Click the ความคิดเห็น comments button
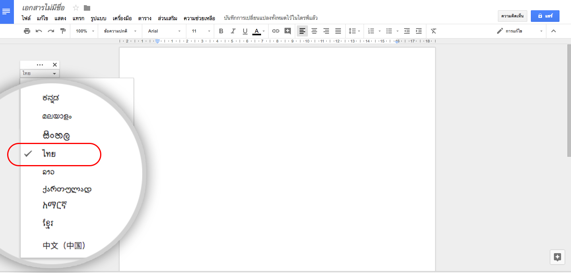Image resolution: width=571 pixels, height=273 pixels. click(x=513, y=16)
